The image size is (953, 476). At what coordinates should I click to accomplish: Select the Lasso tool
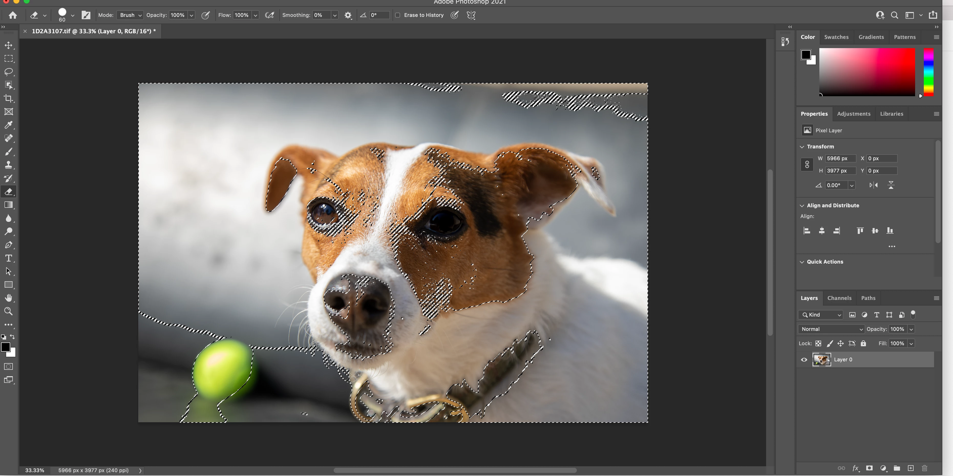click(x=8, y=72)
